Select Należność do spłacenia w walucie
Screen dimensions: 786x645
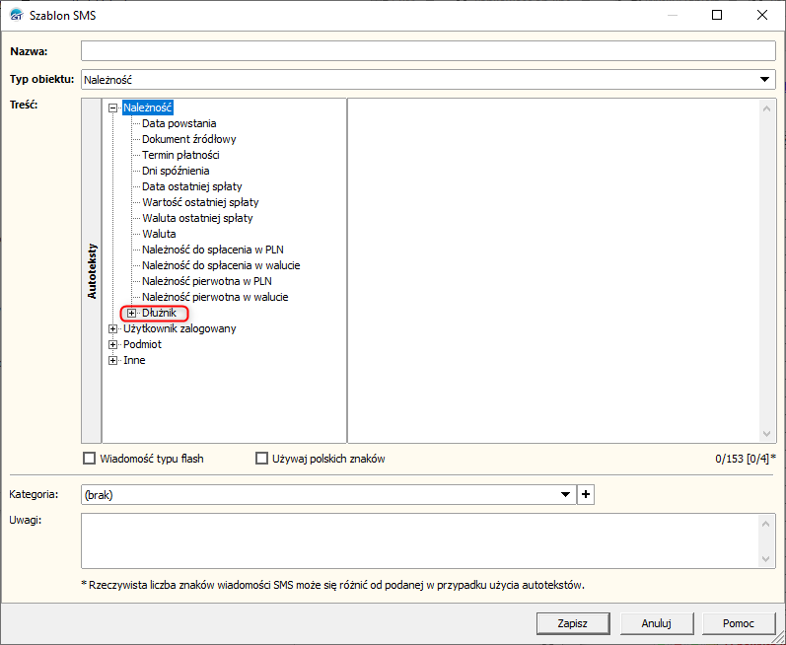[221, 265]
